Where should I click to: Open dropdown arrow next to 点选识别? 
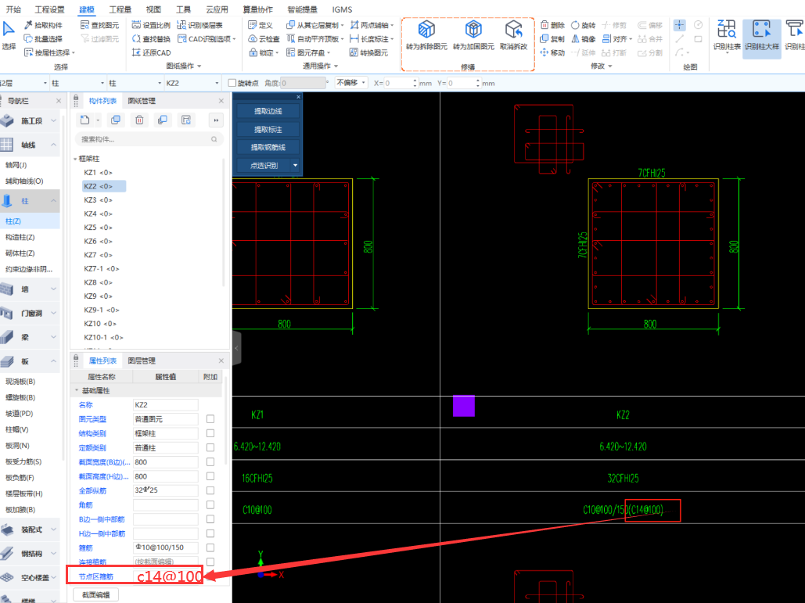(295, 165)
